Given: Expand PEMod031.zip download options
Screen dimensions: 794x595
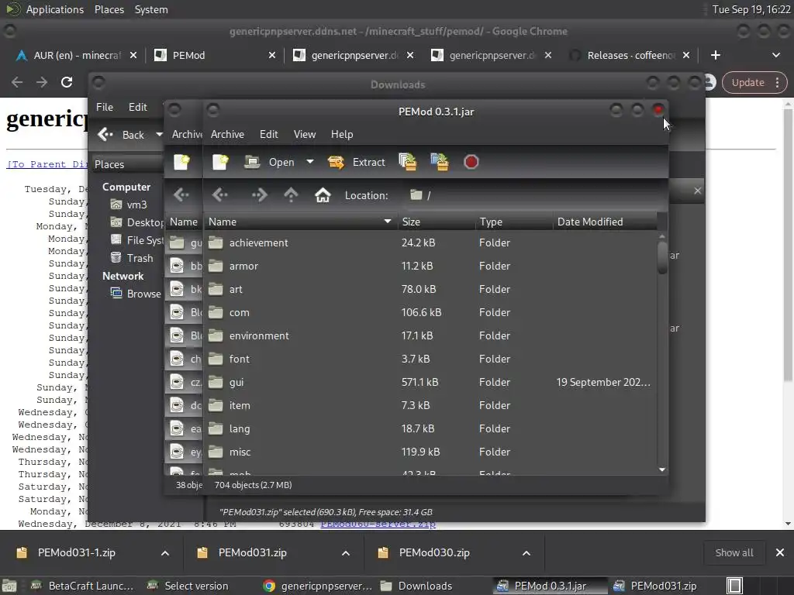Looking at the screenshot, I should point(346,553).
